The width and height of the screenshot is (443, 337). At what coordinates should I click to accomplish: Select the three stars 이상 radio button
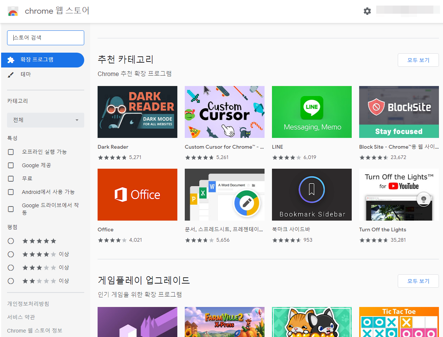coord(11,268)
